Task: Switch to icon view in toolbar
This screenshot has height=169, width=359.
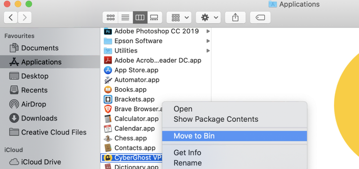Action: tap(110, 18)
